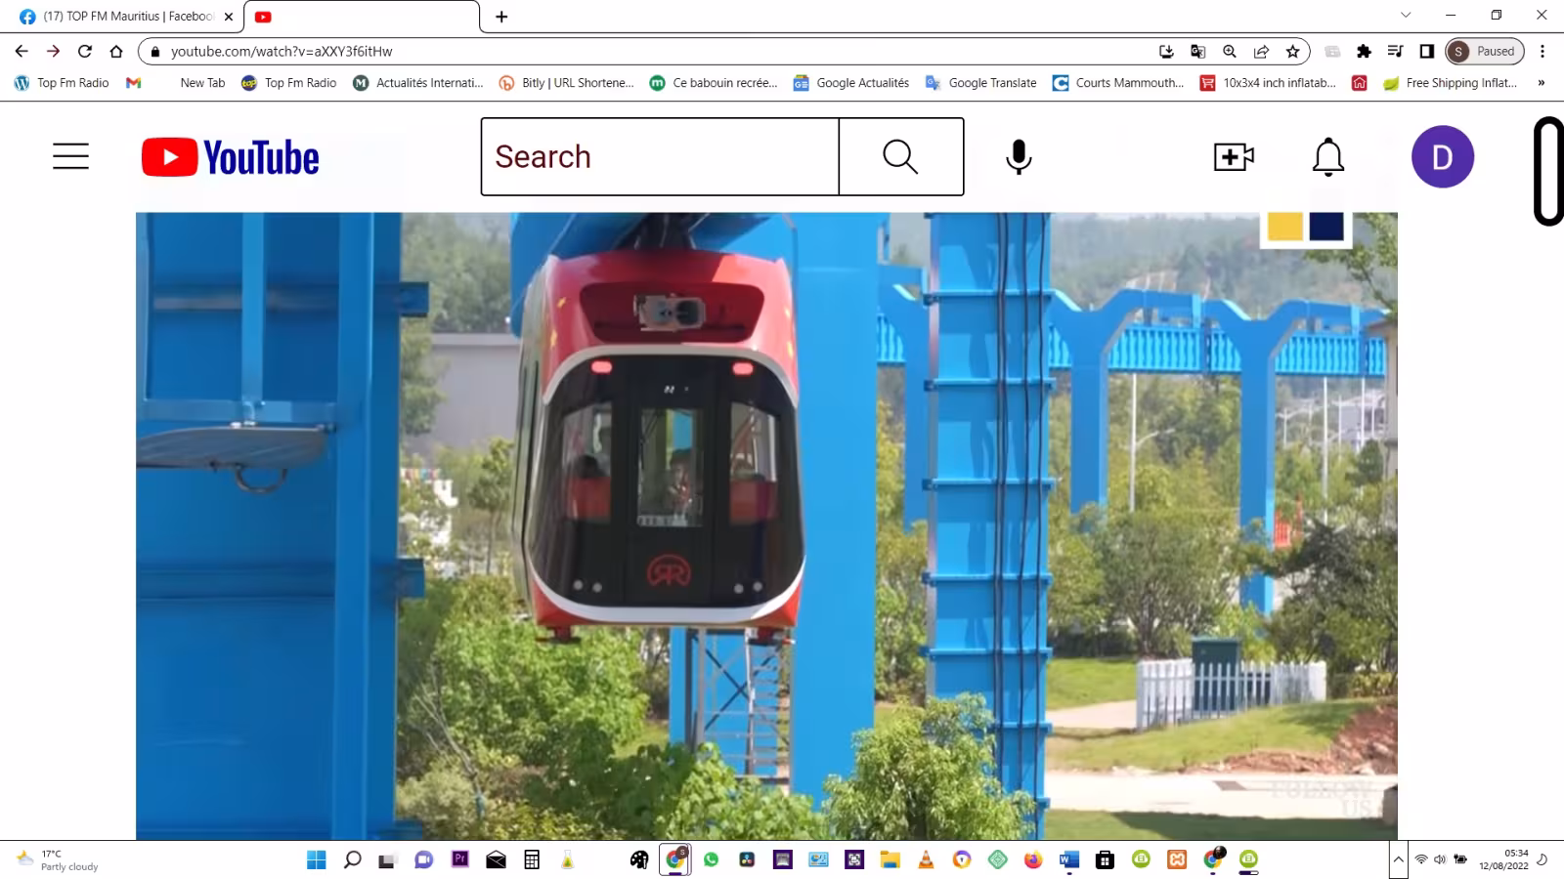
Task: Open the Google Translate bookmark
Action: (x=980, y=83)
